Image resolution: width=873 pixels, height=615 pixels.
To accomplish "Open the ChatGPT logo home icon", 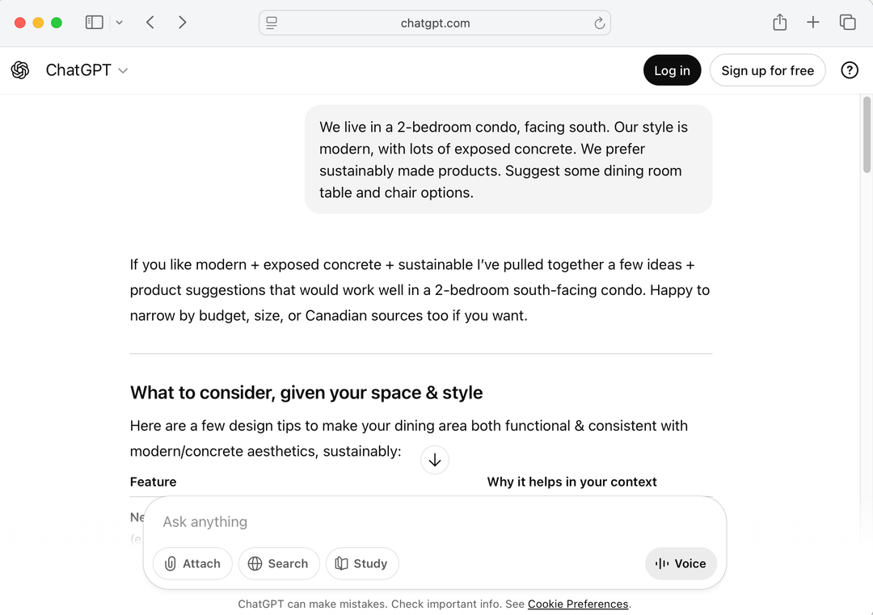I will click(20, 70).
